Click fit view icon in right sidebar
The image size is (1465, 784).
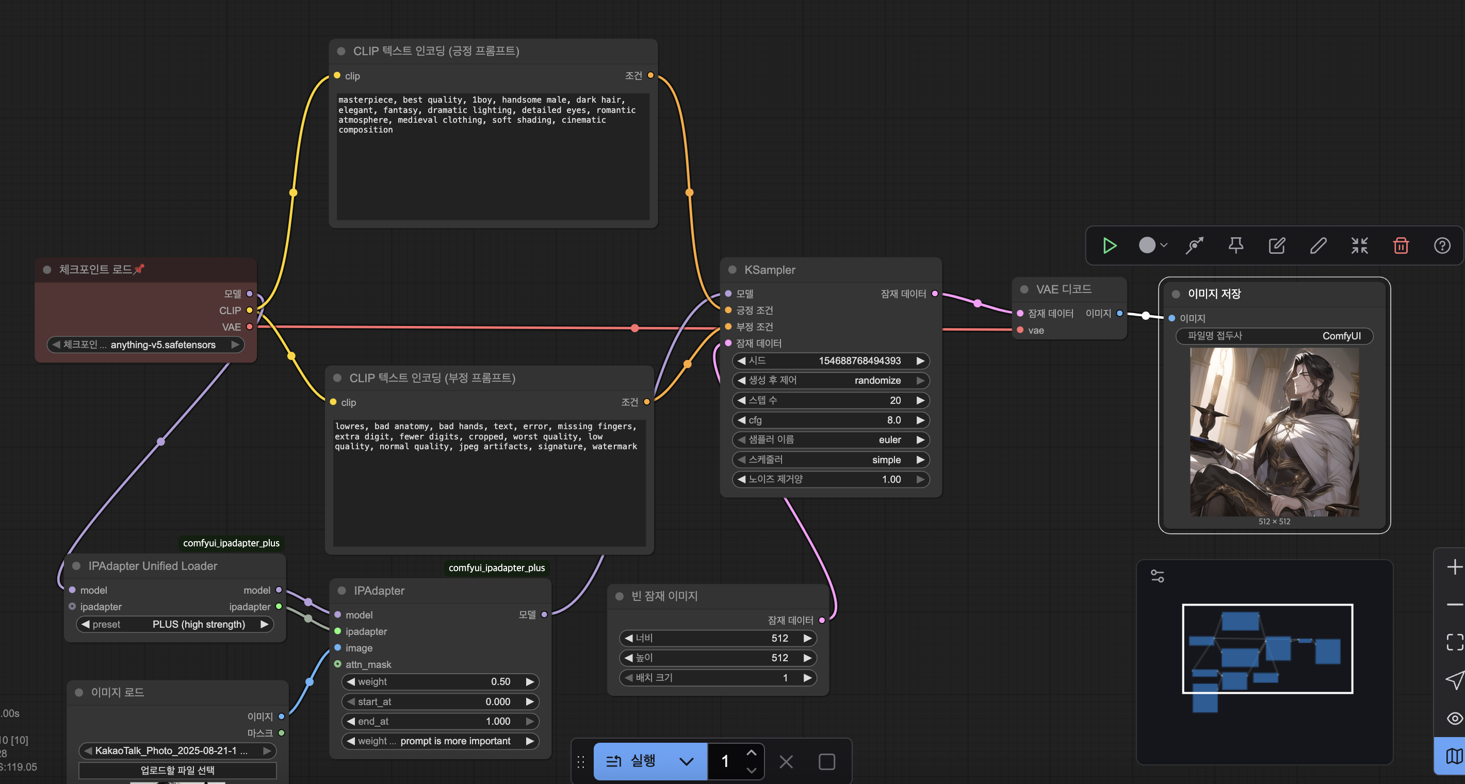point(1454,642)
